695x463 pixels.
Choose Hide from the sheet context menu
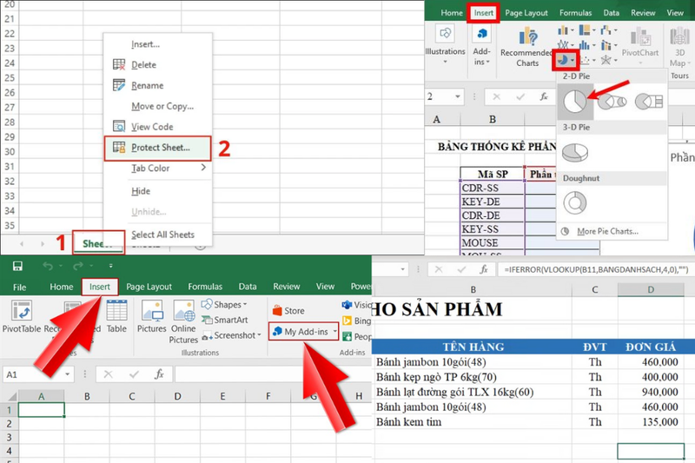click(141, 191)
